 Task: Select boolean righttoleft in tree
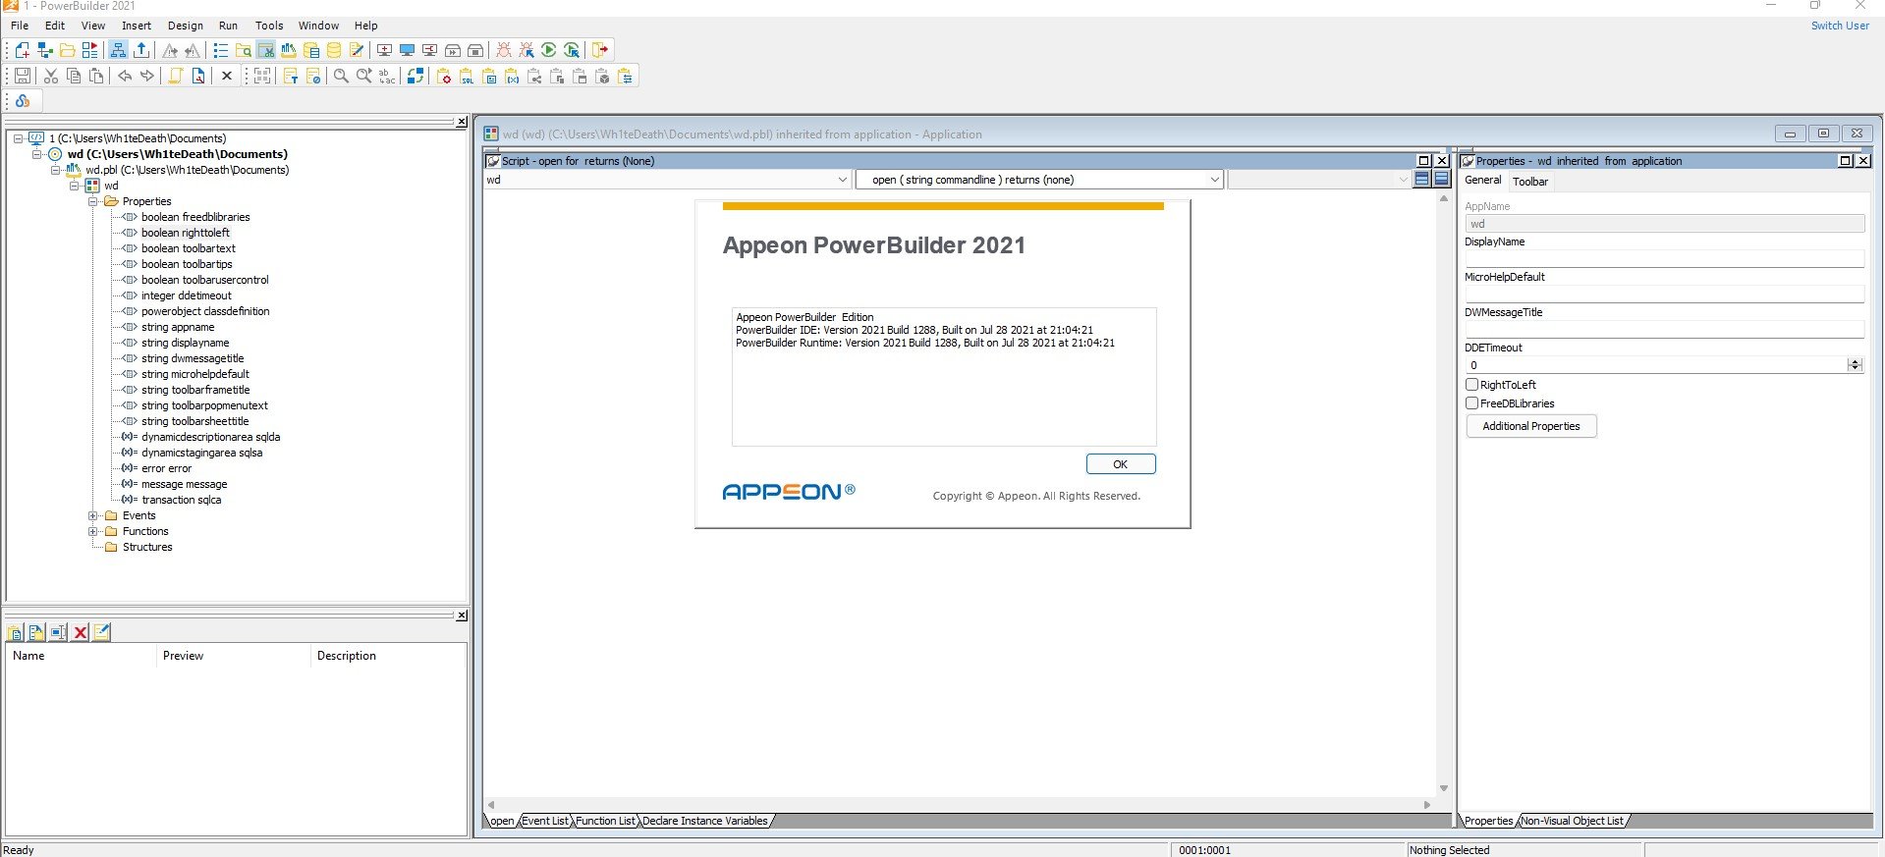coord(185,233)
